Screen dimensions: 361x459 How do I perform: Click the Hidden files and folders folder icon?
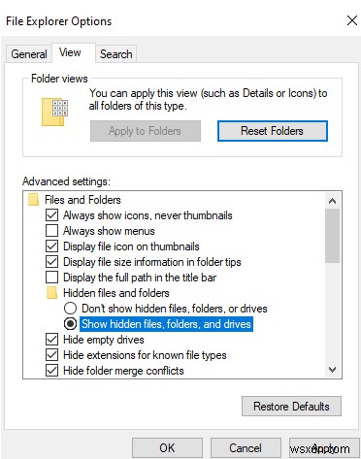click(51, 293)
